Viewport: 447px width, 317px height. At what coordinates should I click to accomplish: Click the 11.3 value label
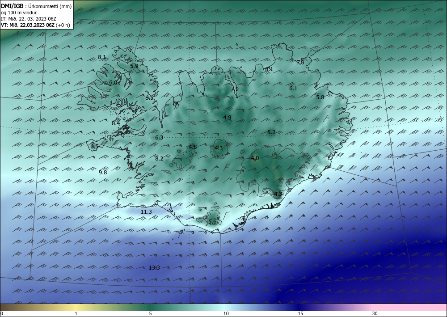[x=146, y=212]
